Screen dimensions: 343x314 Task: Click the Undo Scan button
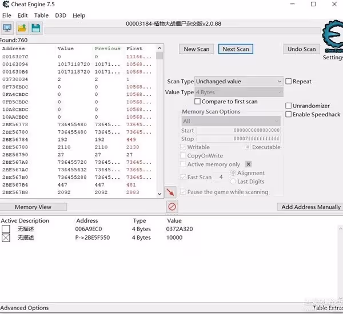[301, 49]
